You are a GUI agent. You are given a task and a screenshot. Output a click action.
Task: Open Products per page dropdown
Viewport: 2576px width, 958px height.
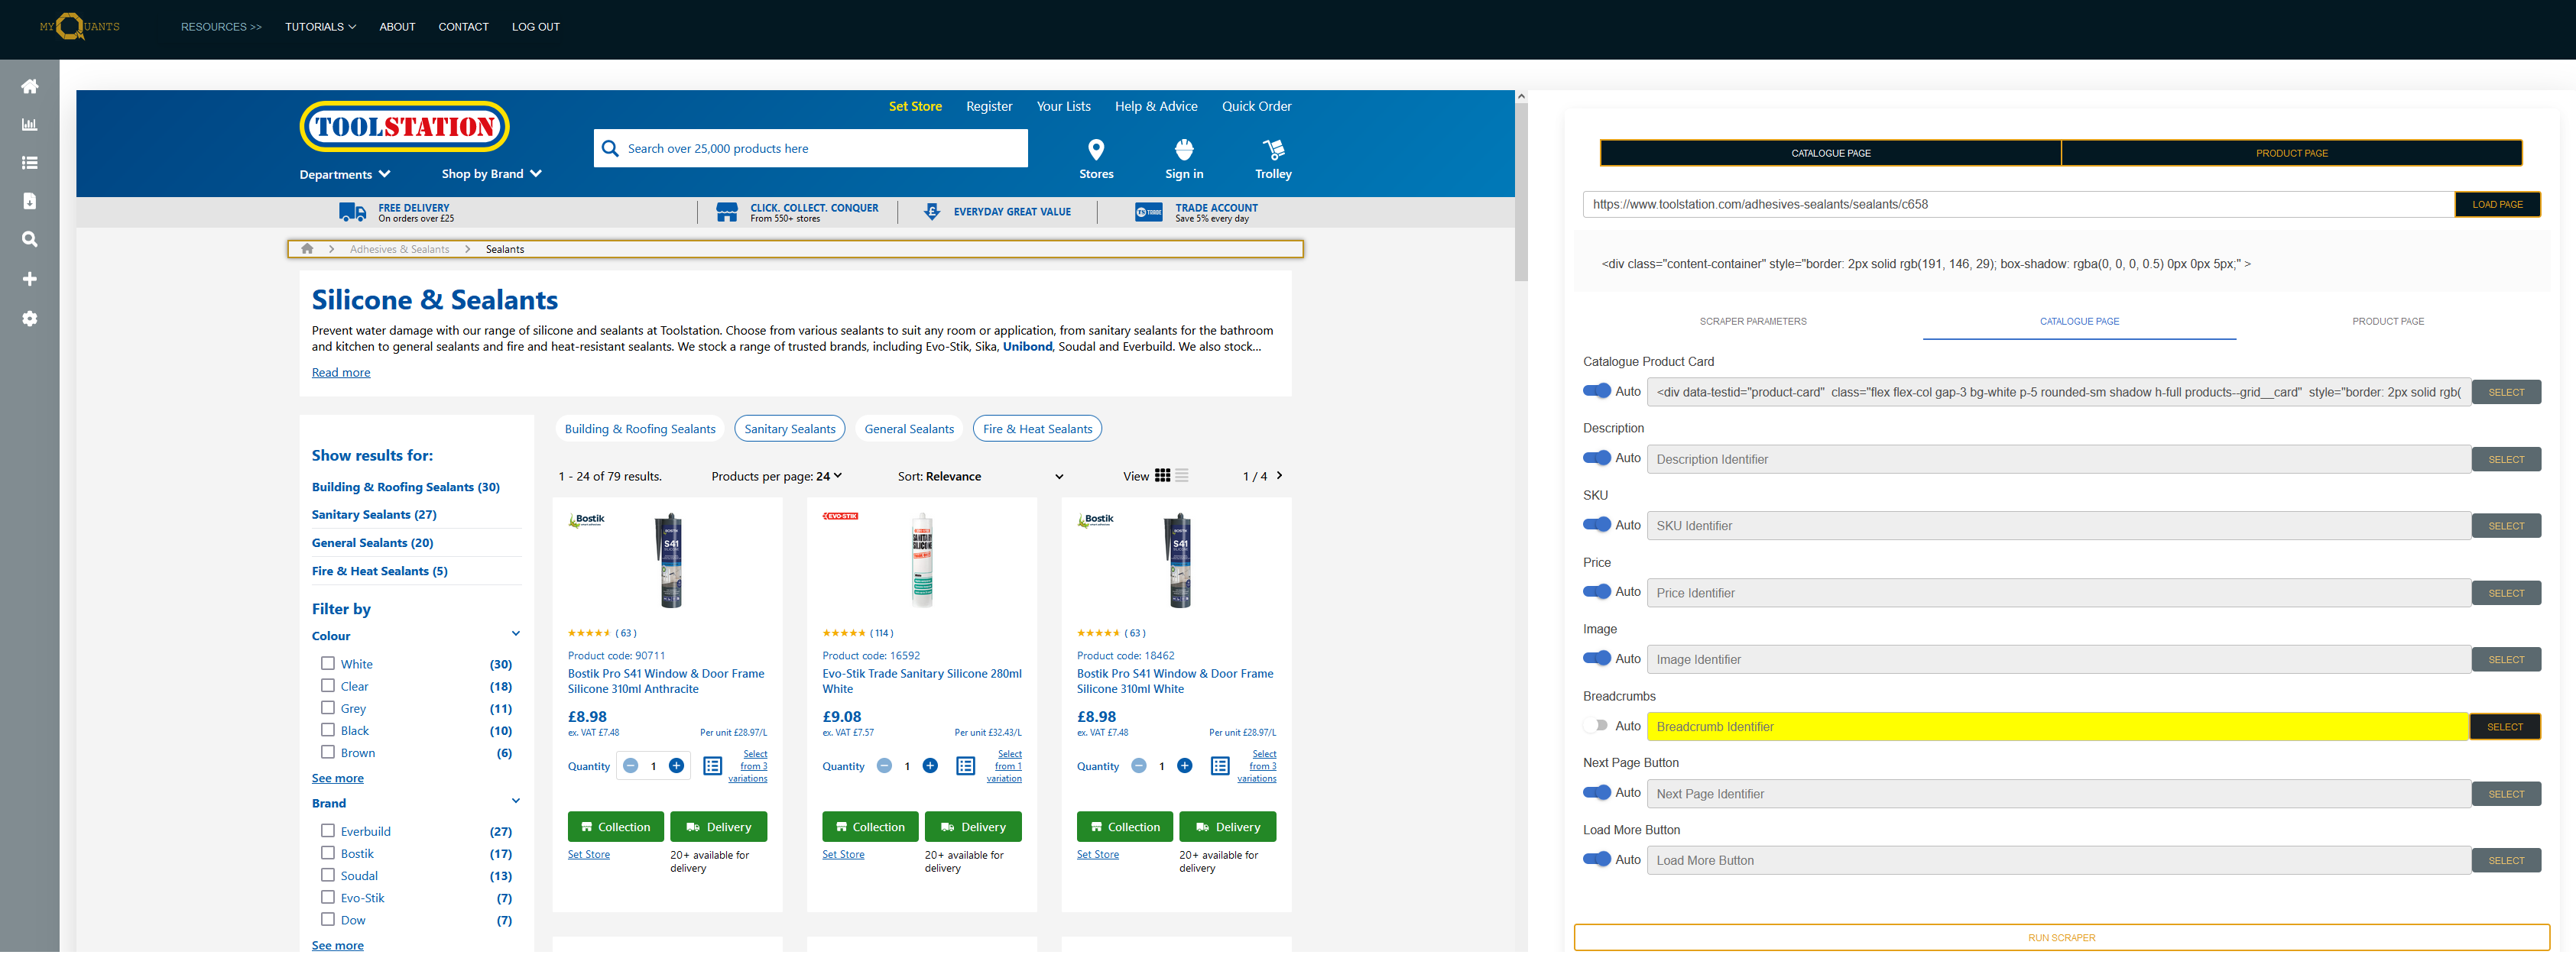(777, 477)
